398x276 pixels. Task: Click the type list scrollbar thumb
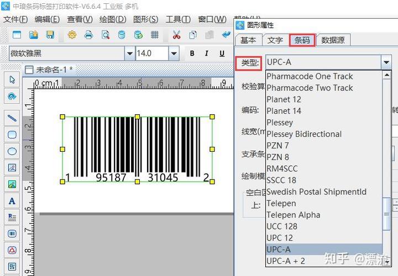[386, 214]
